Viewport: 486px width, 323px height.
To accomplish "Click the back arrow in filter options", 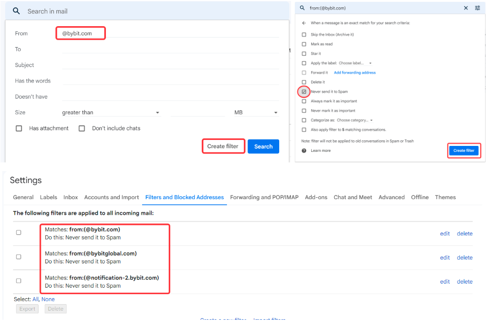I will [x=304, y=22].
